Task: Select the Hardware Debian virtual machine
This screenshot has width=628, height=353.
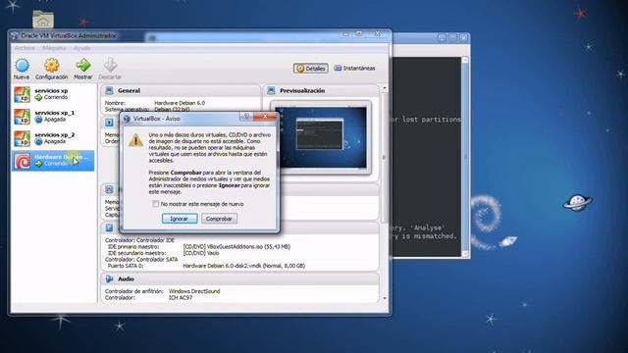Action: pos(53,161)
